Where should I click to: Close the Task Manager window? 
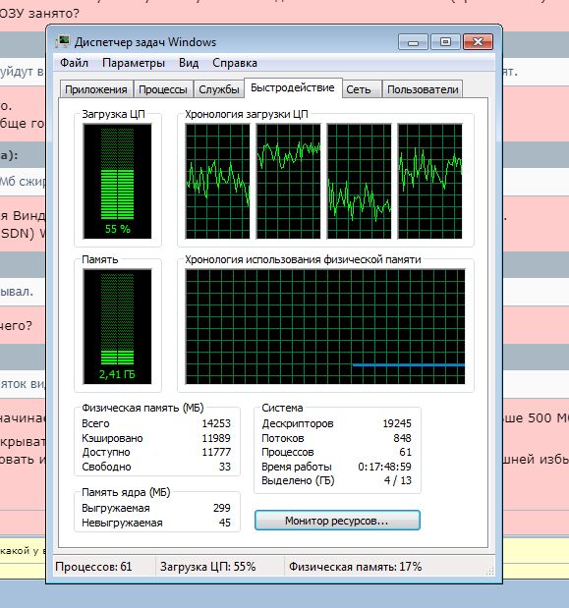pos(478,42)
